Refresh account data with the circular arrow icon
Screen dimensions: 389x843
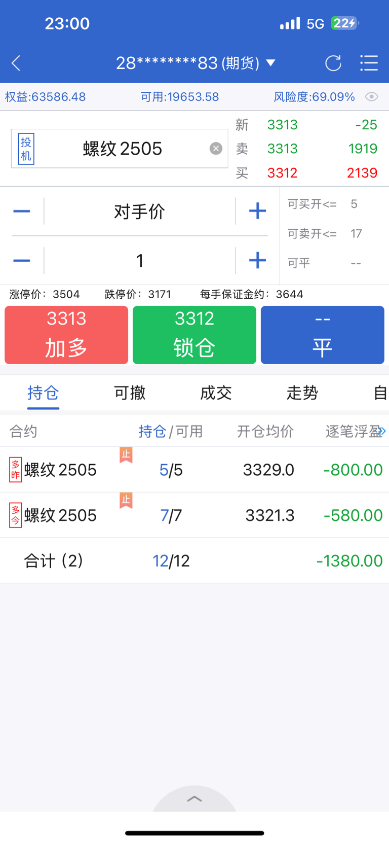click(x=333, y=63)
